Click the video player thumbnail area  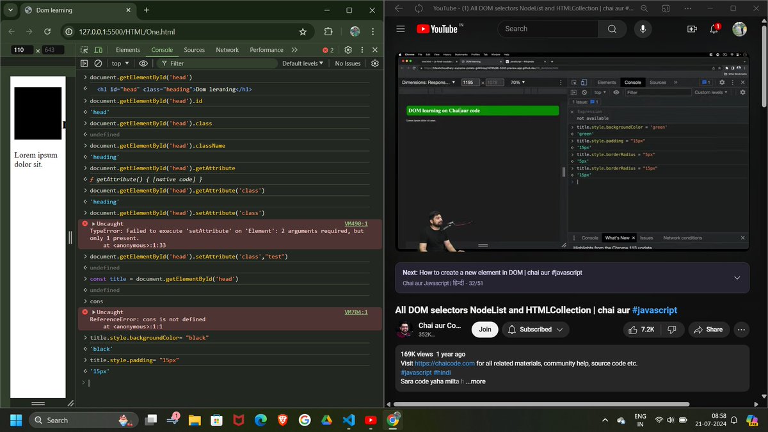(572, 151)
